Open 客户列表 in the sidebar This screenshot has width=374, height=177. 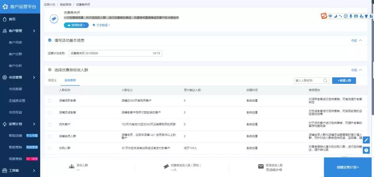[x=16, y=42]
